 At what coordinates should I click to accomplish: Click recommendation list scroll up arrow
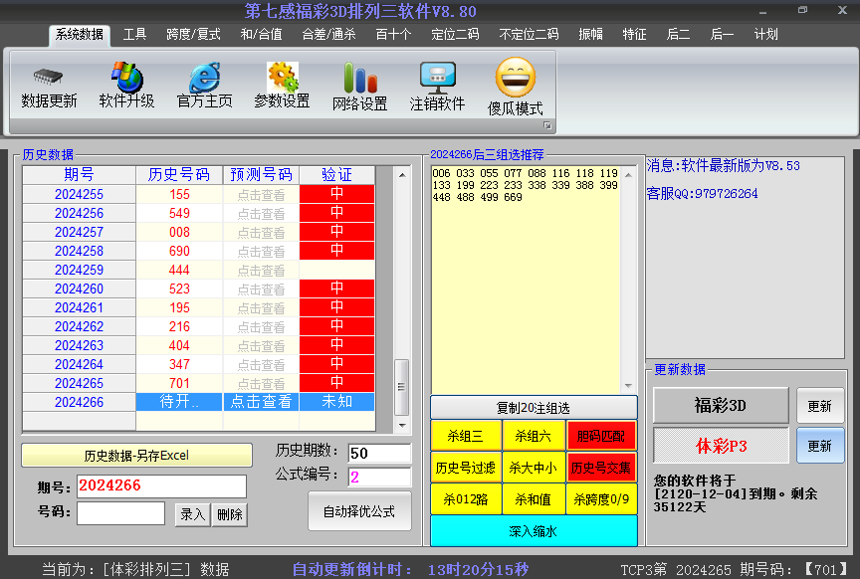click(x=628, y=175)
